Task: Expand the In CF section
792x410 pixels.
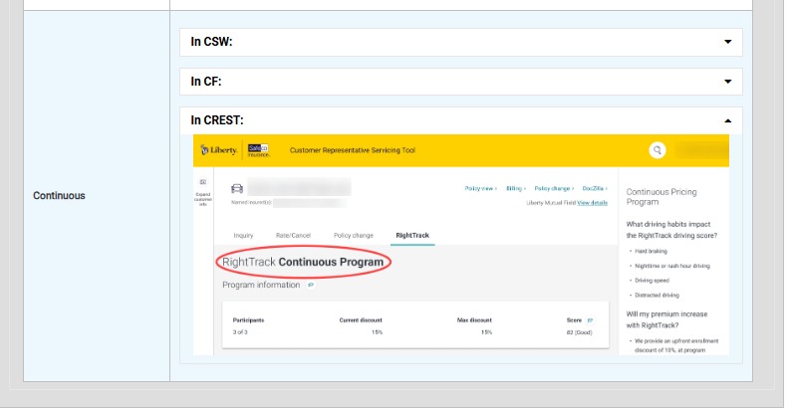Action: pyautogui.click(x=460, y=82)
